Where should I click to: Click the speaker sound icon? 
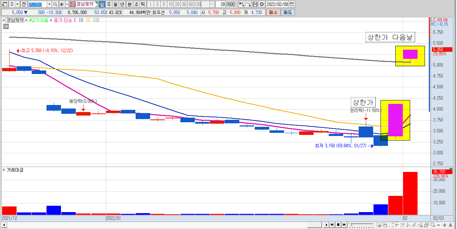coord(62,4)
